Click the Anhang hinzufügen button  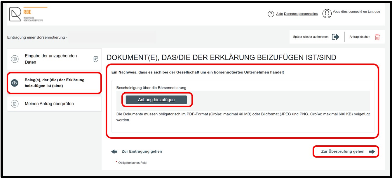tap(156, 100)
